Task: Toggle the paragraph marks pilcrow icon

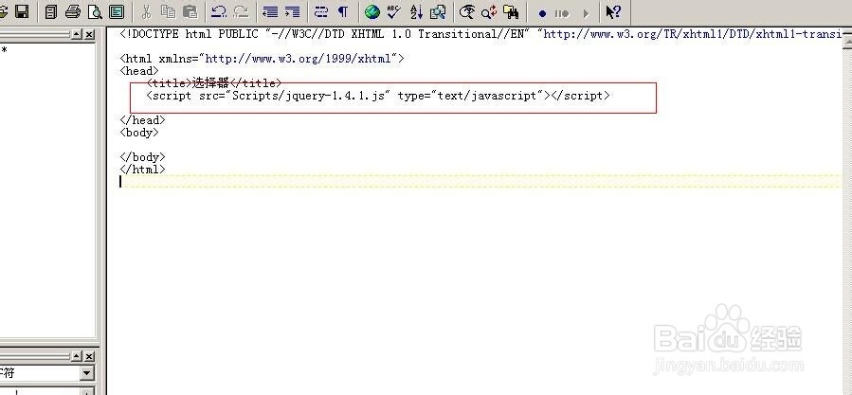Action: pos(343,11)
